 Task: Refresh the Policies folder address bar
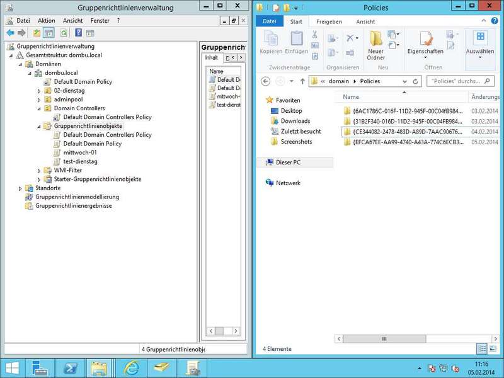coord(415,81)
